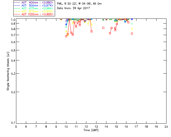
Task: Click the x-axis tick label '18'
Action: click(x=146, y=127)
